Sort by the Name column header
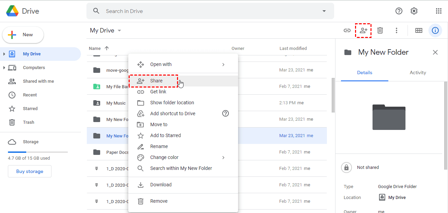 95,49
